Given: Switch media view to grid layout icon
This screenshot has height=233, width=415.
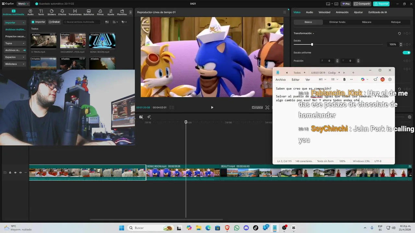Looking at the screenshot, I should pos(108,22).
